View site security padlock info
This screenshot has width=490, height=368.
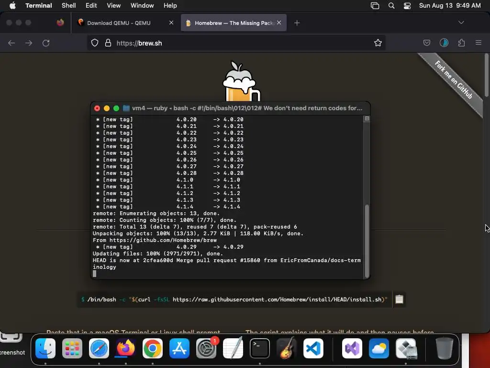pyautogui.click(x=108, y=43)
